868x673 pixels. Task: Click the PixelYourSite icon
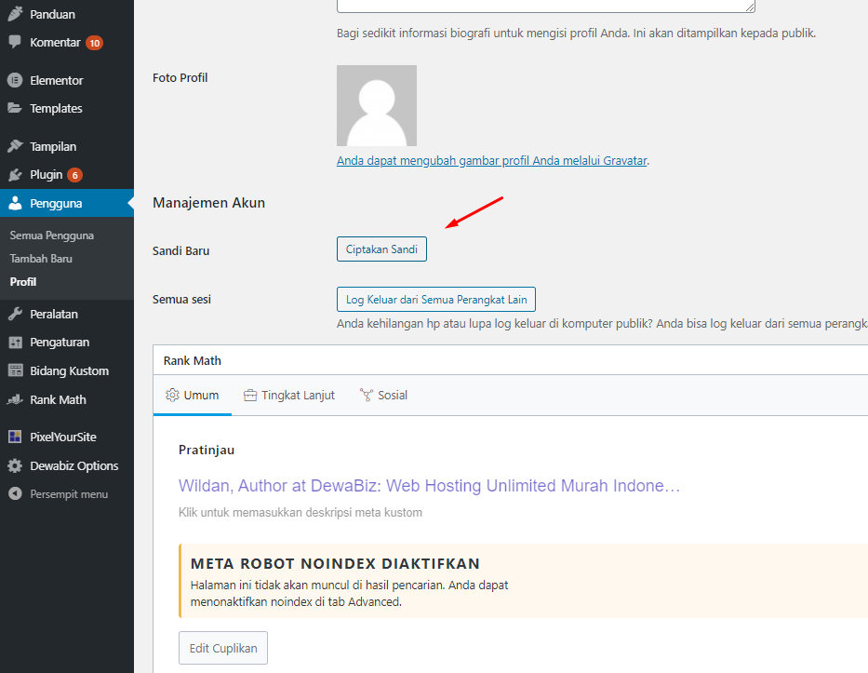coord(15,437)
